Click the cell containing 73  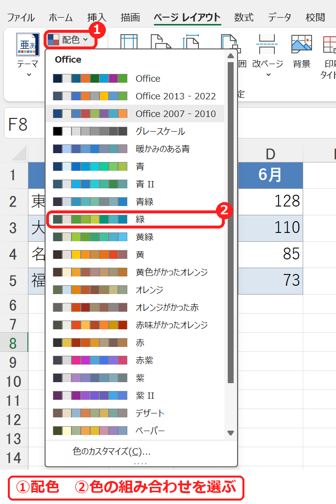coord(270,280)
